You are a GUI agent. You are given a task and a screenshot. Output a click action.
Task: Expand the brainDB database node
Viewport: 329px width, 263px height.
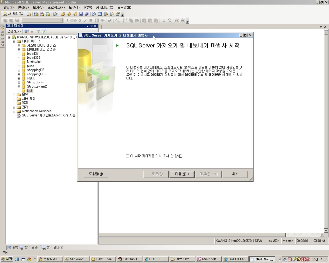tap(19, 54)
